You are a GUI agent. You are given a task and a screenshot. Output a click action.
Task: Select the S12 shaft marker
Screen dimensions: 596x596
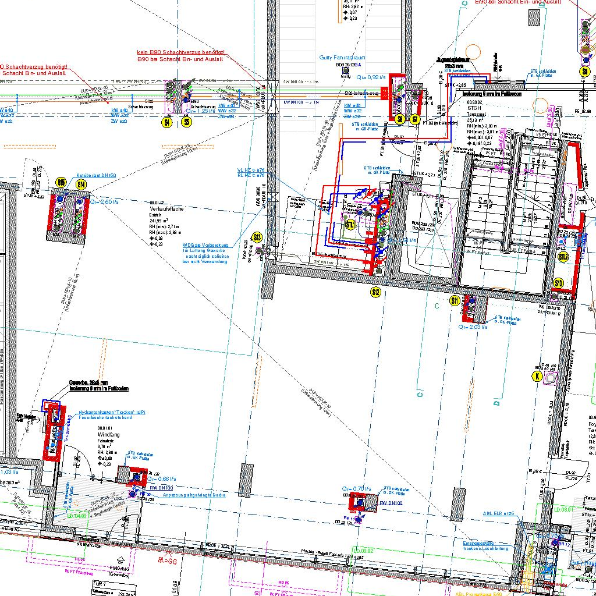tap(376, 292)
